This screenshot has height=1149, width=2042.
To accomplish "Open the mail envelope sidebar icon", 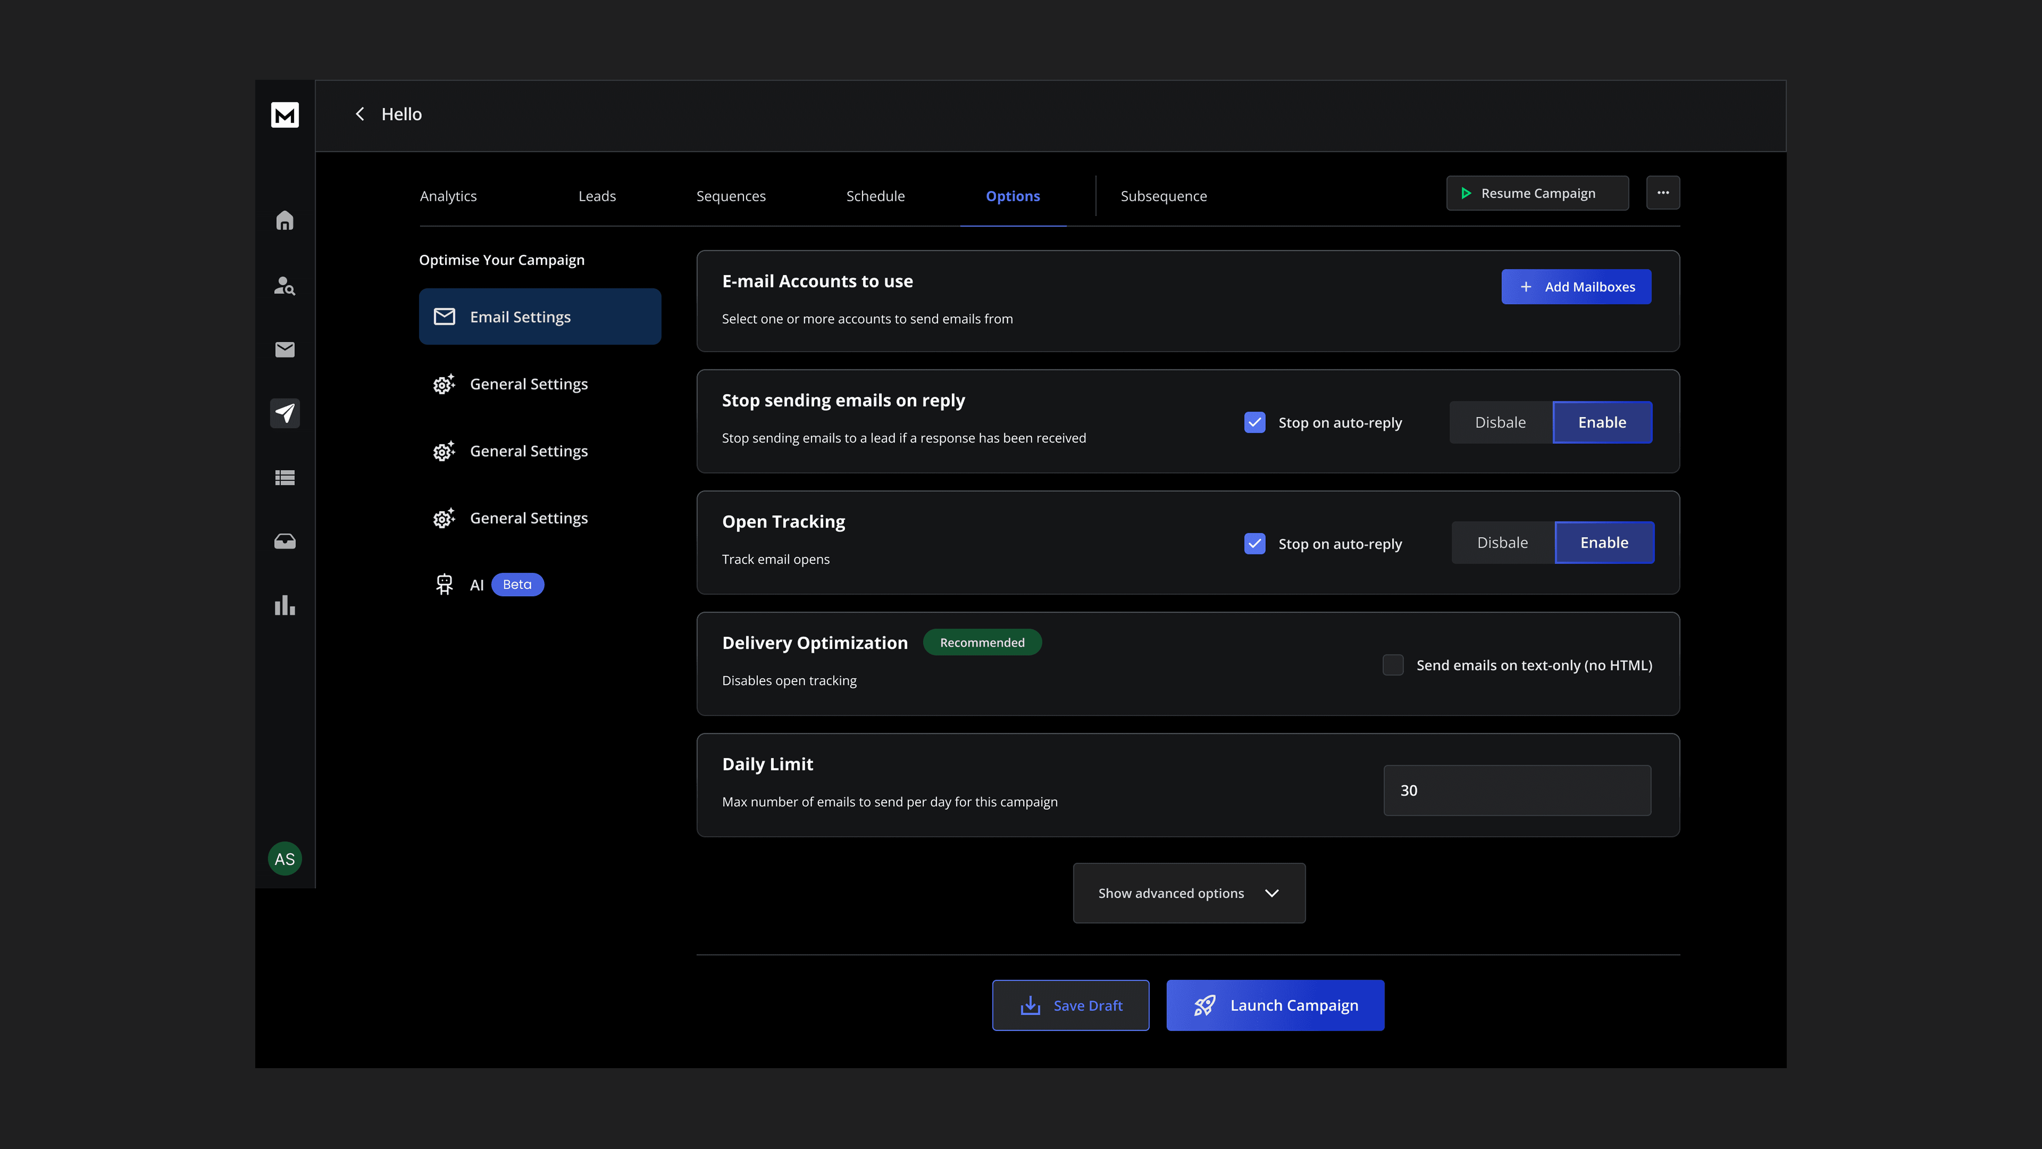I will point(285,350).
